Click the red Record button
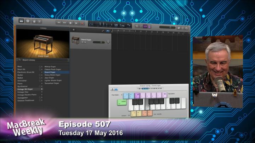The height and width of the screenshot is (143, 255). (82, 23)
